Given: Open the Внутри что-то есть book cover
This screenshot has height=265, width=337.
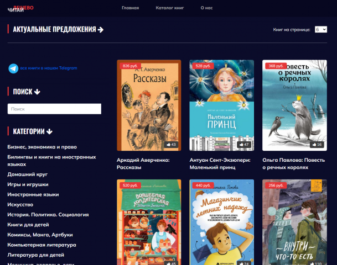Looking at the screenshot, I should point(294,222).
